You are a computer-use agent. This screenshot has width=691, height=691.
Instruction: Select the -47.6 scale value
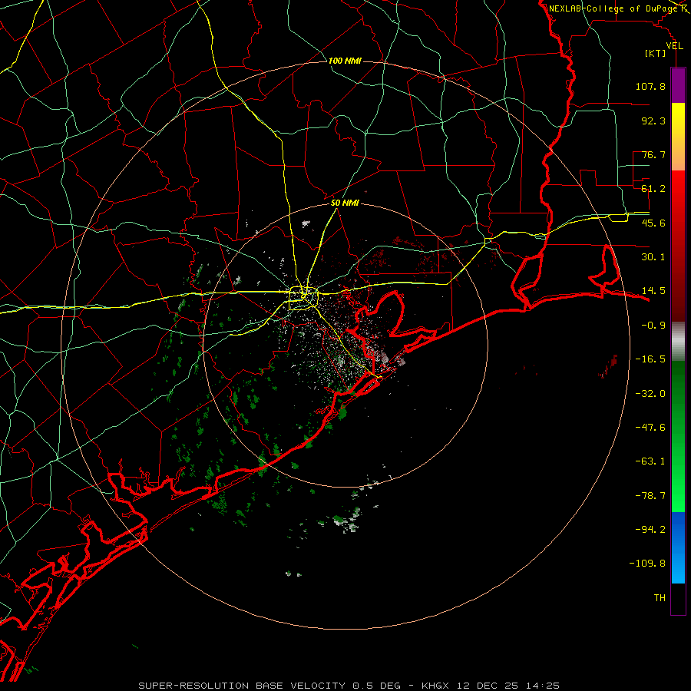pyautogui.click(x=650, y=428)
